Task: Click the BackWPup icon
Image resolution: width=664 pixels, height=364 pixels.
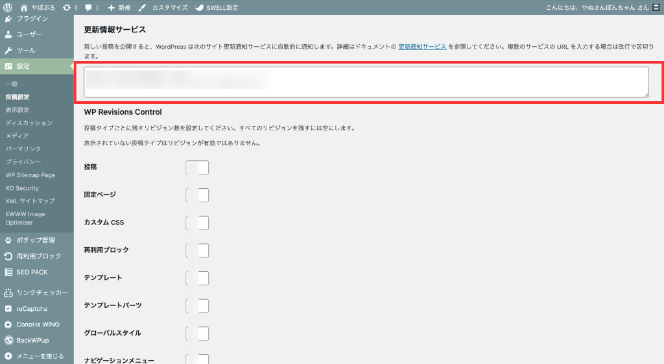Action: click(x=8, y=340)
